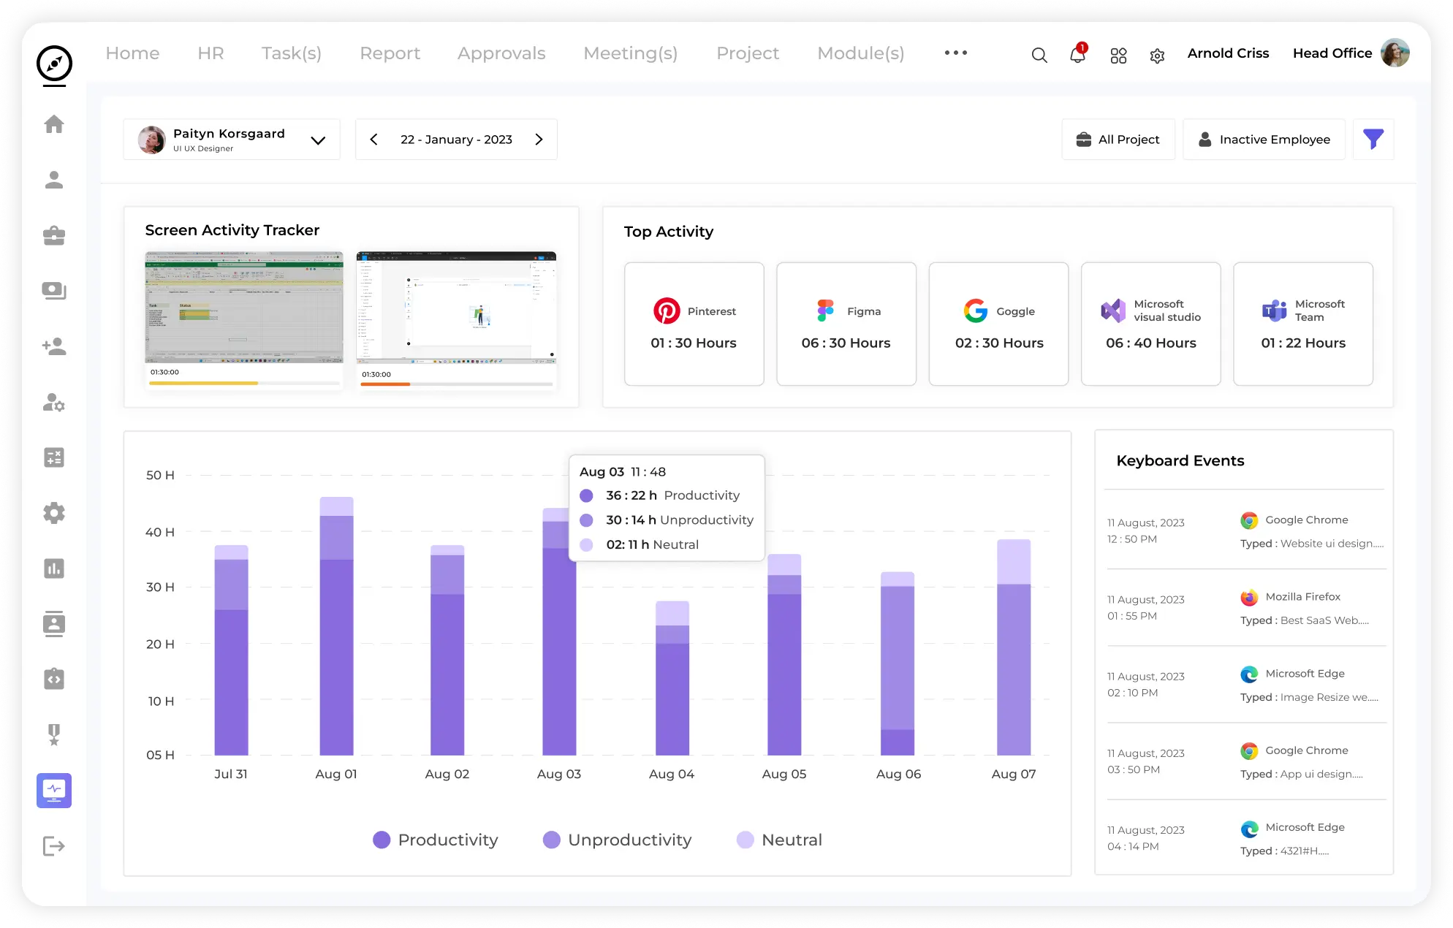Image resolution: width=1453 pixels, height=928 pixels.
Task: Select the sidebar calculator icon
Action: pos(54,457)
